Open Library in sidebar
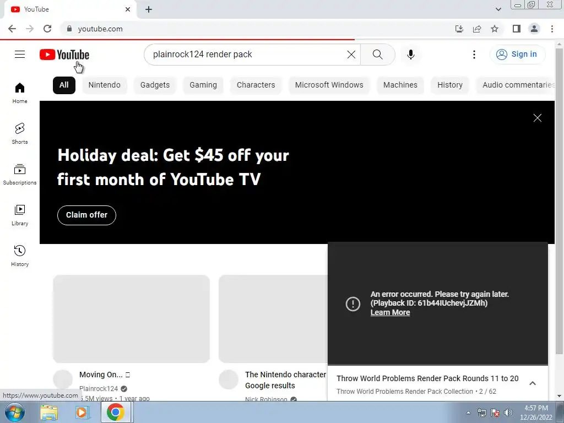The height and width of the screenshot is (423, 564). pyautogui.click(x=20, y=215)
